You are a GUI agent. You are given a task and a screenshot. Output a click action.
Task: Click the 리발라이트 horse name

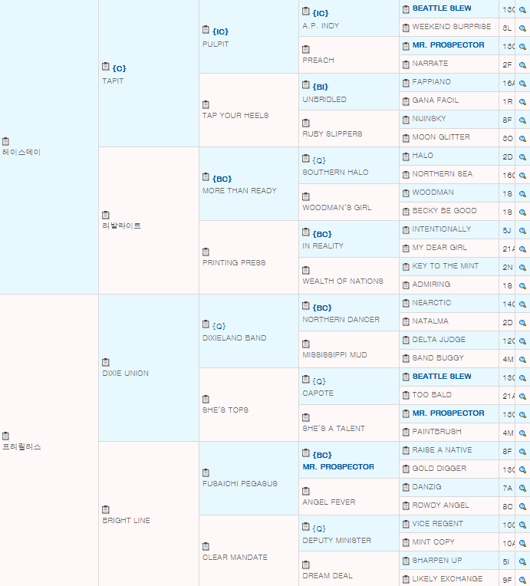(121, 226)
